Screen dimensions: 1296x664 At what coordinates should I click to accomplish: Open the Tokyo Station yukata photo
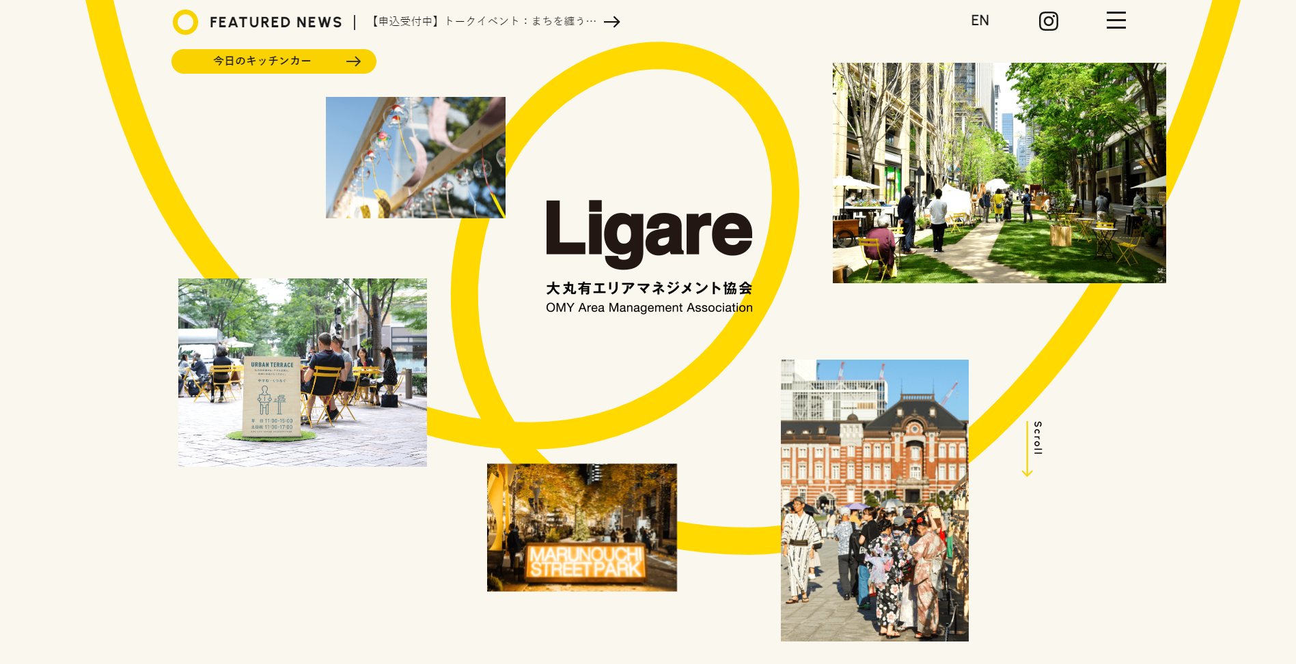(874, 500)
